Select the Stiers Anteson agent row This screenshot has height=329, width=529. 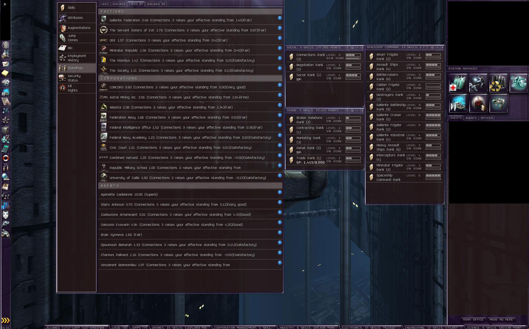190,204
